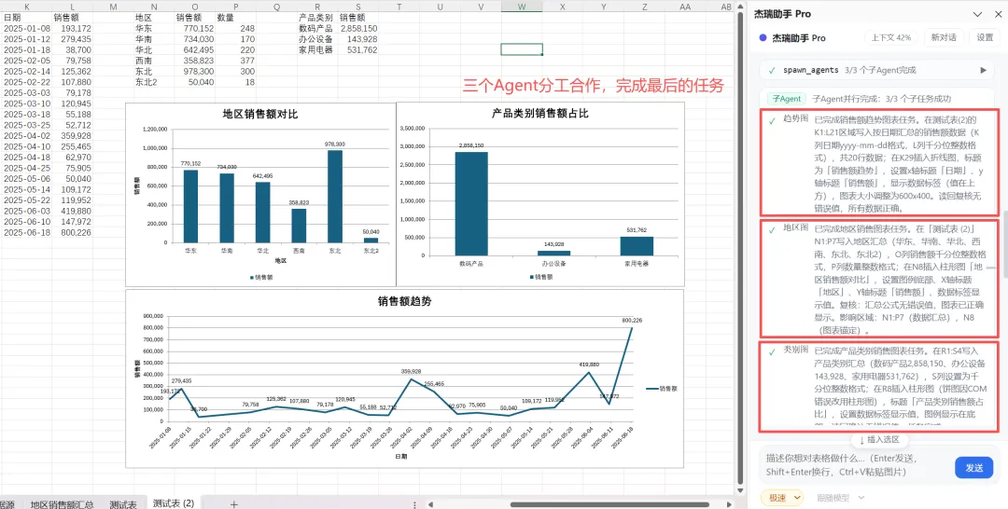1008x509 pixels.
Task: Click the sheet tab options dots
Action: pos(414,504)
